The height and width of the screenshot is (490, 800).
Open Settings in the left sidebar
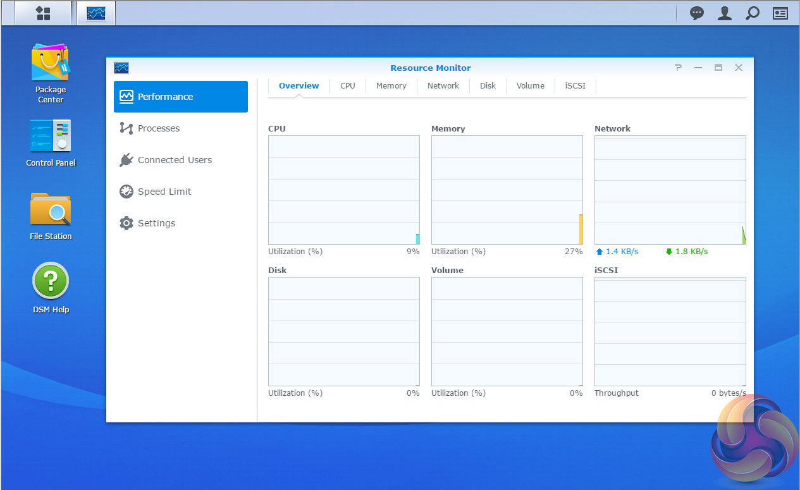(156, 223)
